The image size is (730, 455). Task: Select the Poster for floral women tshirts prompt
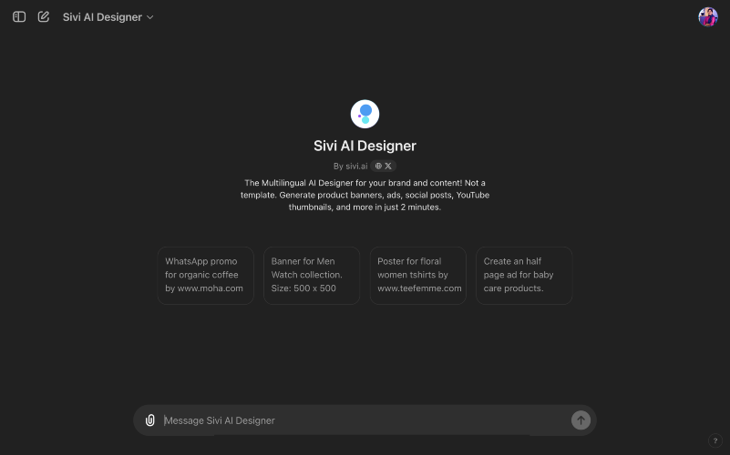click(418, 276)
